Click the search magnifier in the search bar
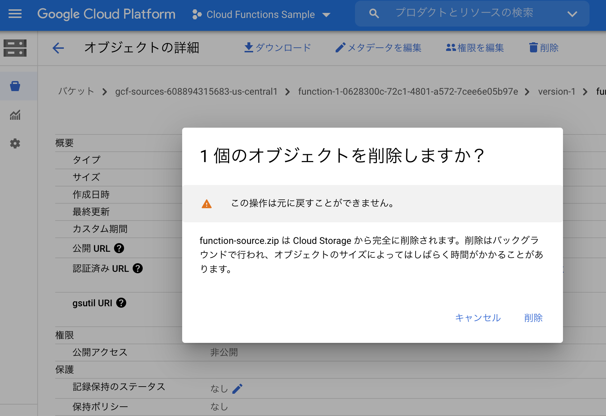 point(374,13)
